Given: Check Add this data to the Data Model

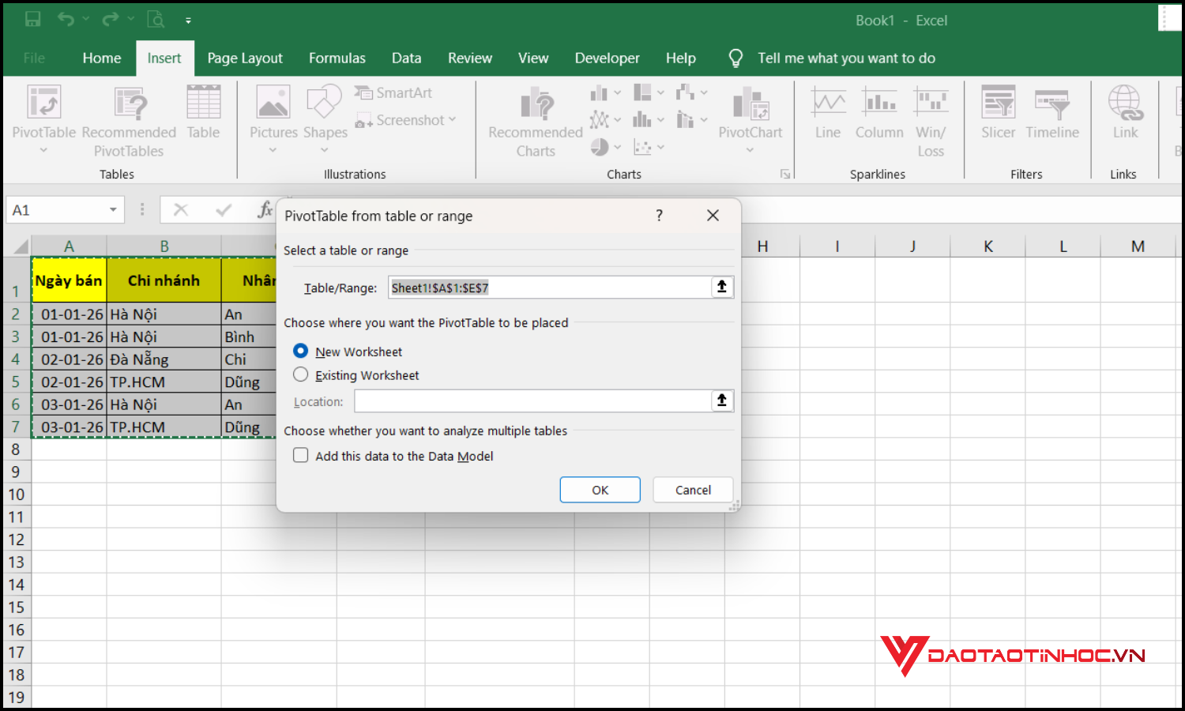Looking at the screenshot, I should [x=300, y=455].
